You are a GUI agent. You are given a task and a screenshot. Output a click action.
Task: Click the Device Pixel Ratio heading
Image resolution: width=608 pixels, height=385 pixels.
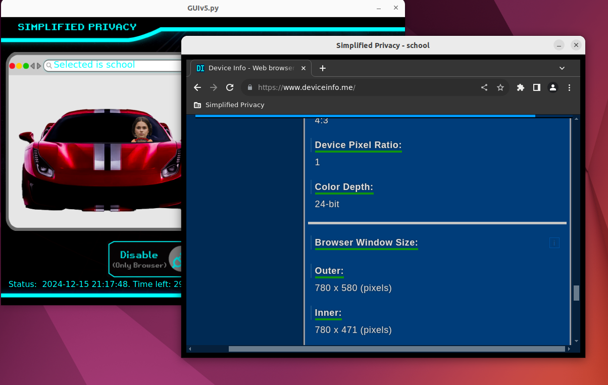(358, 146)
